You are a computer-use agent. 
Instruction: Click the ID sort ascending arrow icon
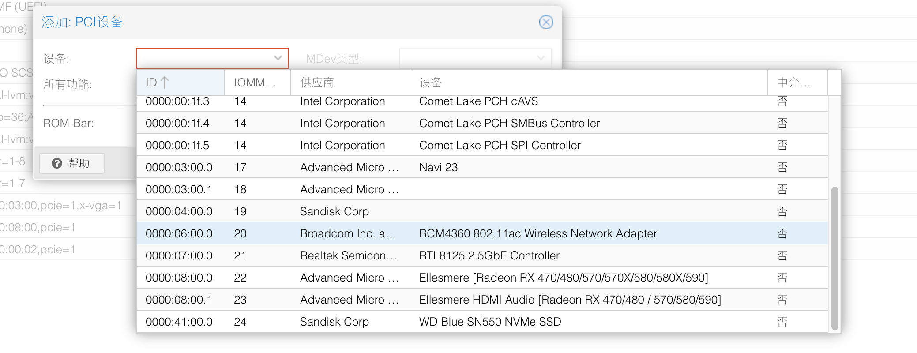[165, 83]
